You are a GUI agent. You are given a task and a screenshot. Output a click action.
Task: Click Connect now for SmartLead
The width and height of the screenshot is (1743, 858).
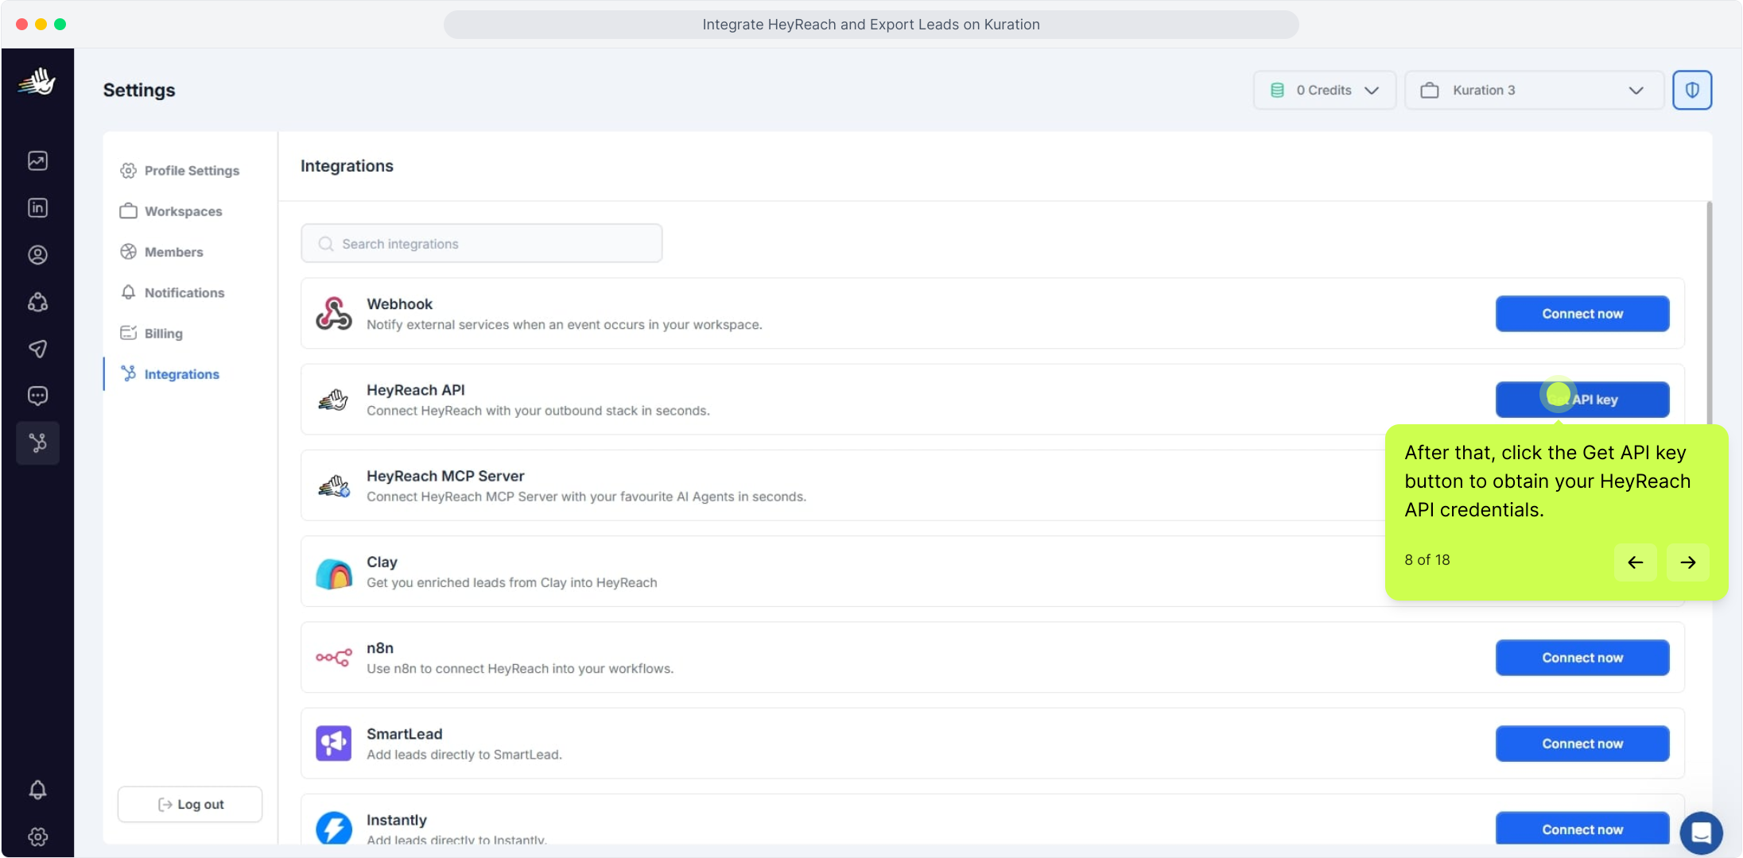(1582, 744)
